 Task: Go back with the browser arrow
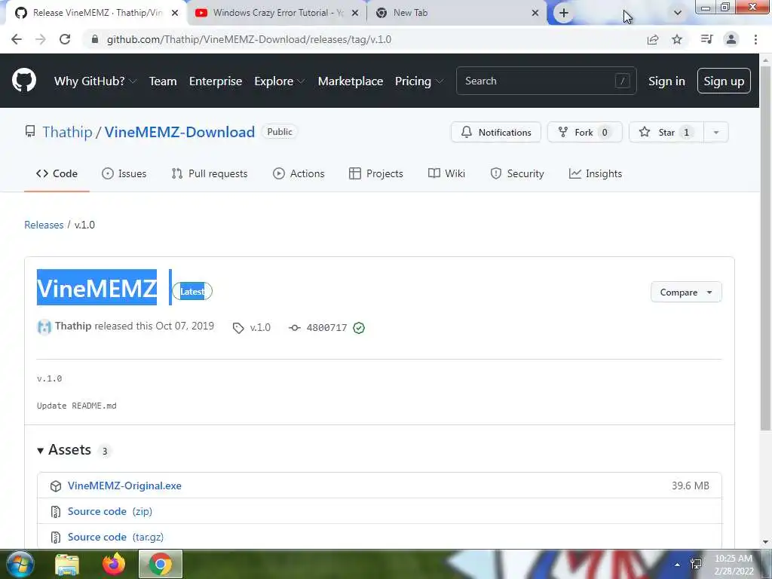click(x=17, y=39)
